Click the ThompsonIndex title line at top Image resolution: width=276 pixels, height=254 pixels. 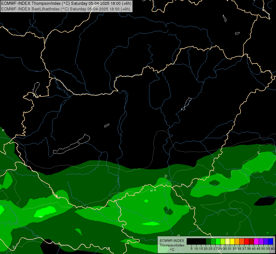pos(66,3)
